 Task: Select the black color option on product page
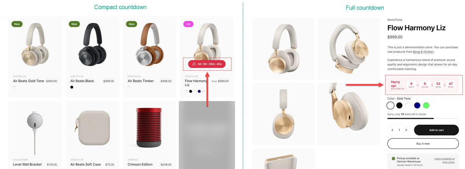tap(399, 105)
